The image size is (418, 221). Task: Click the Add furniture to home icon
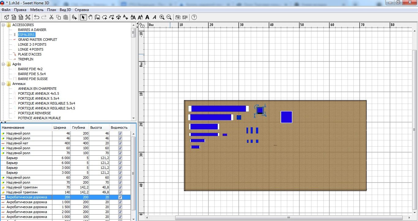click(74, 17)
